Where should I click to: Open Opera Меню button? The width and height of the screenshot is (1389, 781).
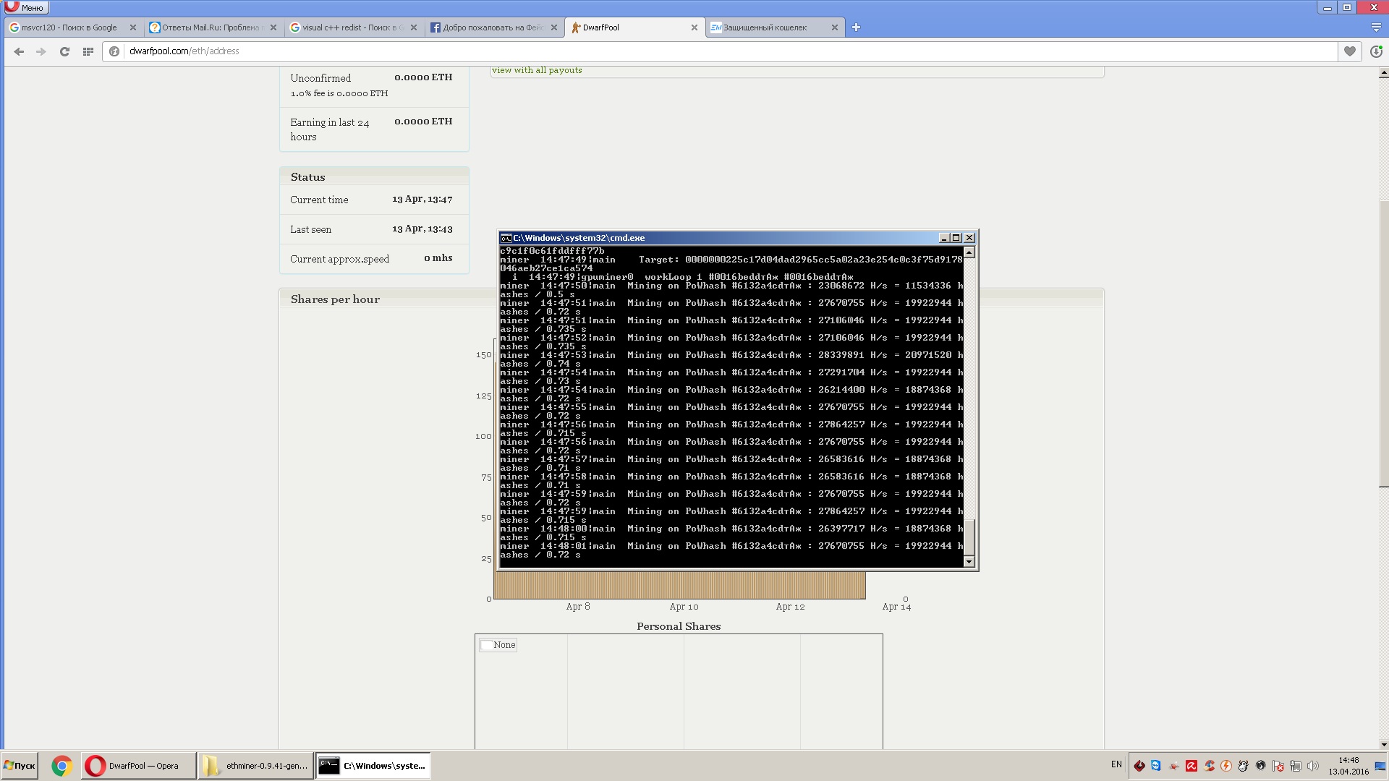tap(25, 7)
